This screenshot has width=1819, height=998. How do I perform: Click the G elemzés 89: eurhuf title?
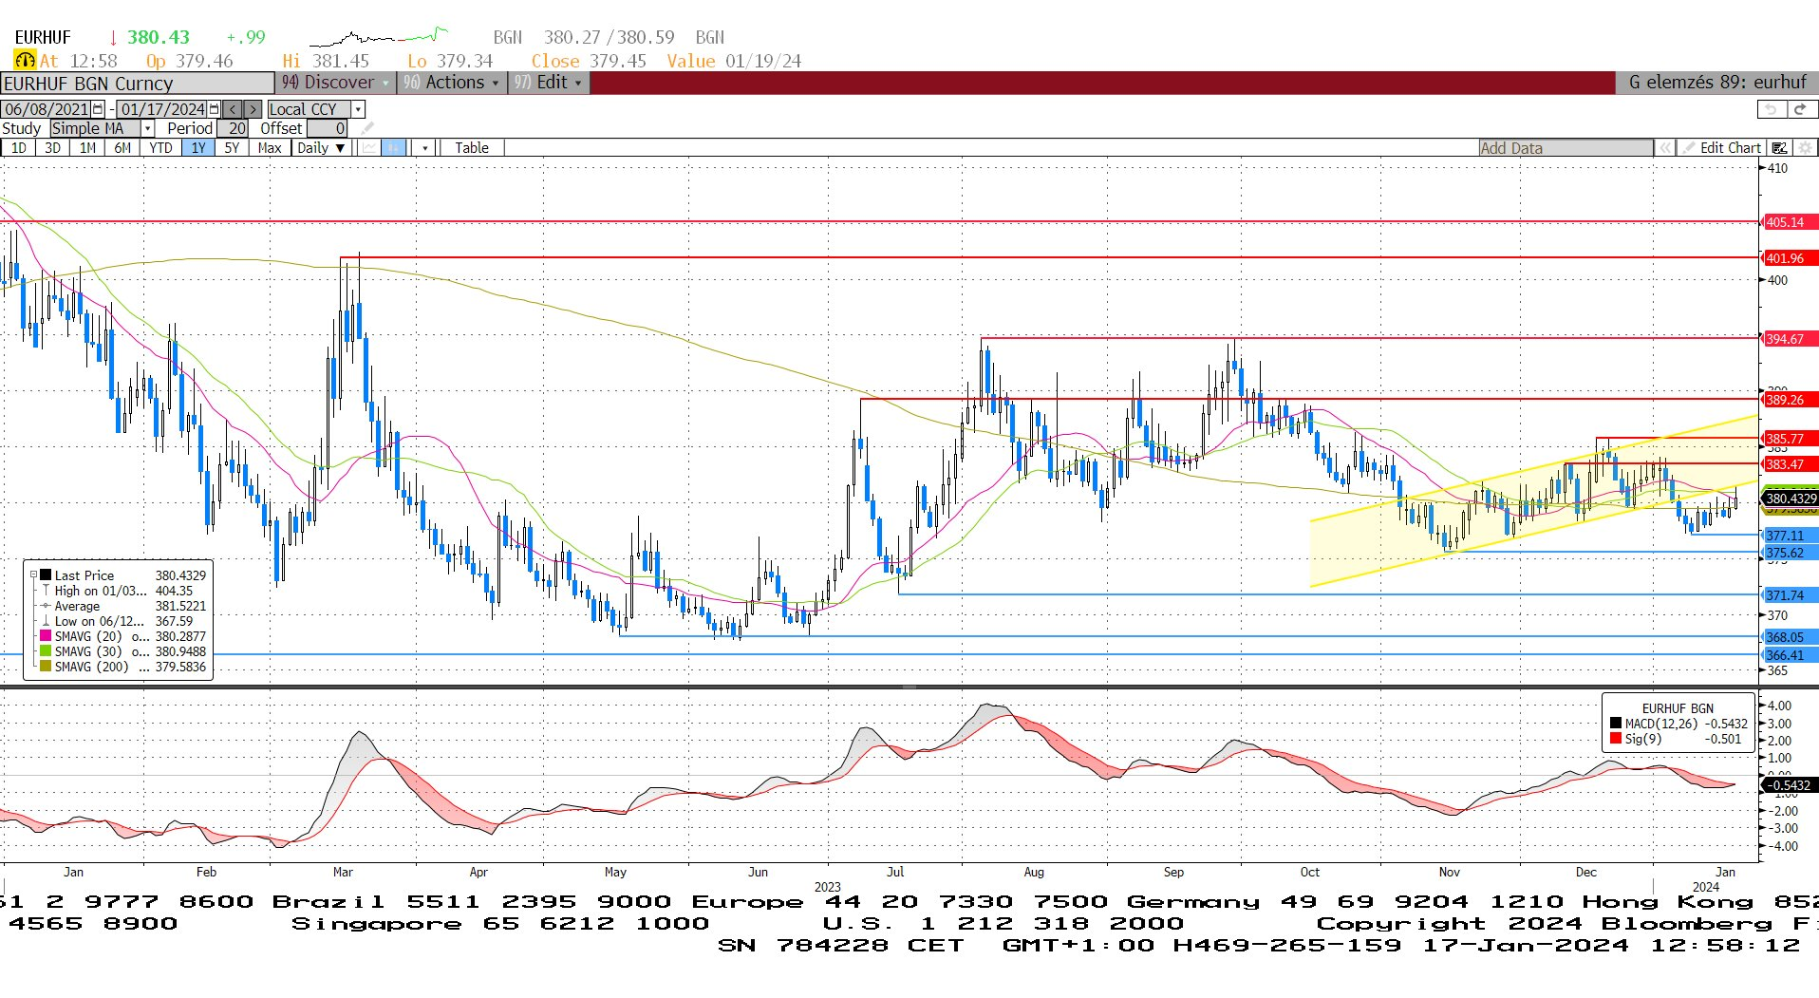pos(1717,83)
